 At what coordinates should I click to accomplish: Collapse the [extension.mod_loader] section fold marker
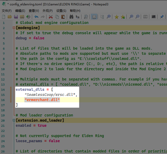(x=14, y=120)
